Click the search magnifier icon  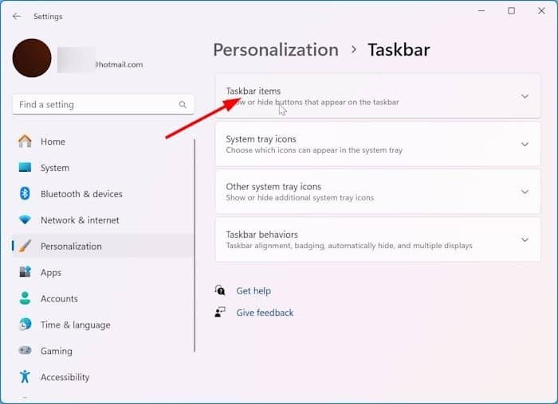tap(183, 104)
